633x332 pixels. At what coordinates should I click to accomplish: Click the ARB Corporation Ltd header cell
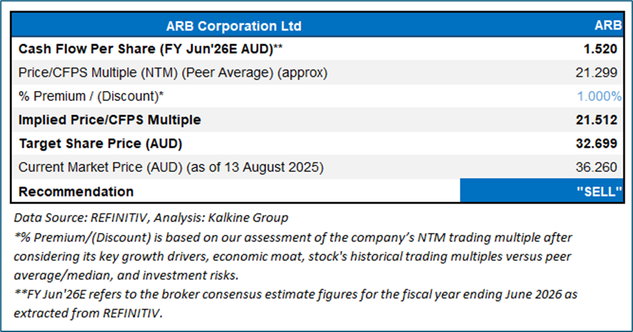pos(234,27)
